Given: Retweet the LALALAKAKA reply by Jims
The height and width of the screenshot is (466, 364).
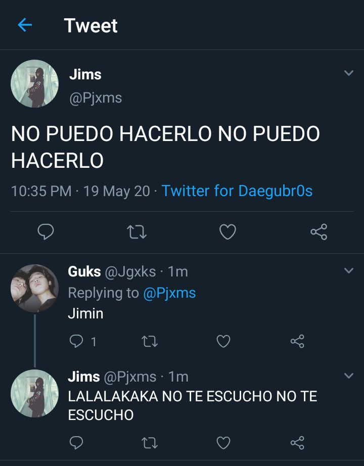Looking at the screenshot, I should click(x=150, y=443).
